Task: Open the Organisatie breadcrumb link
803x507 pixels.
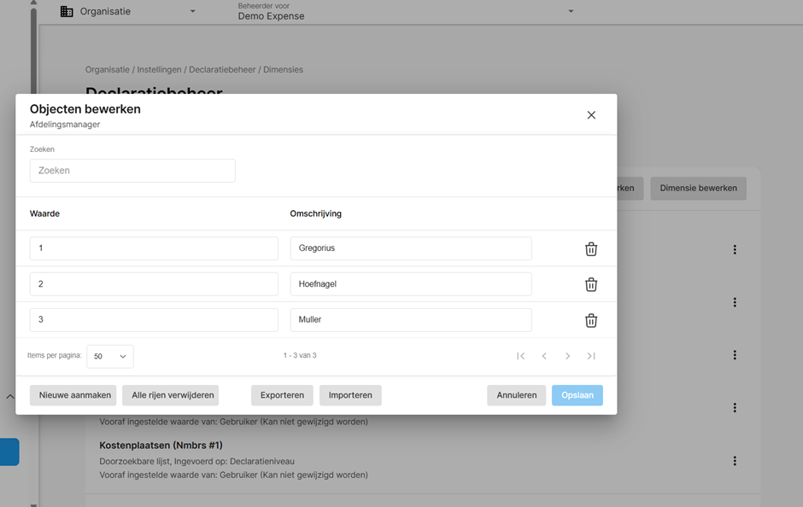Action: pos(107,70)
